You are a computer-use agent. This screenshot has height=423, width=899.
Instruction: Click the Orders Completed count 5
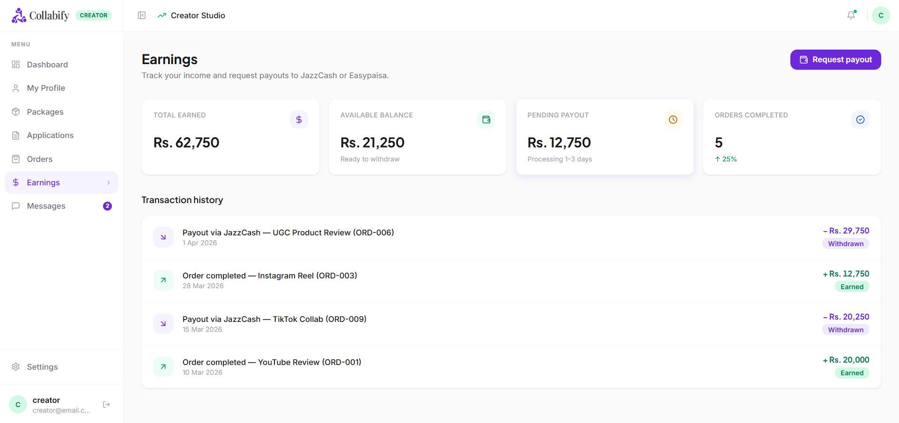click(x=719, y=142)
